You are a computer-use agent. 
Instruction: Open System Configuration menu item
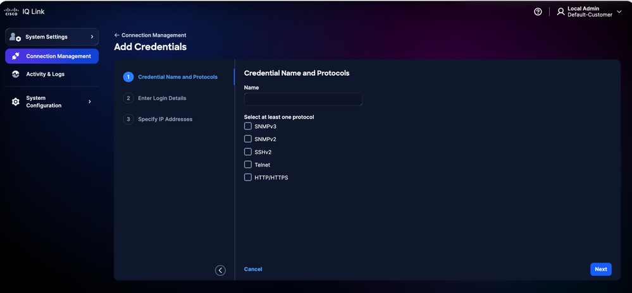point(52,102)
